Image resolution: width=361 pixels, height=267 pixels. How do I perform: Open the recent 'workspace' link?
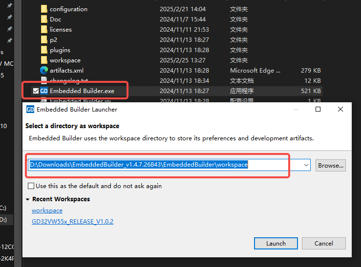click(x=47, y=210)
